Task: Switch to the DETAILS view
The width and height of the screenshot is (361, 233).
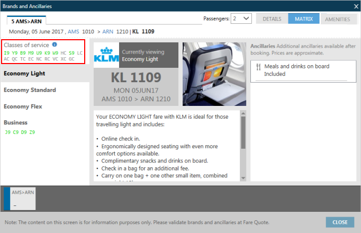Action: tap(272, 19)
